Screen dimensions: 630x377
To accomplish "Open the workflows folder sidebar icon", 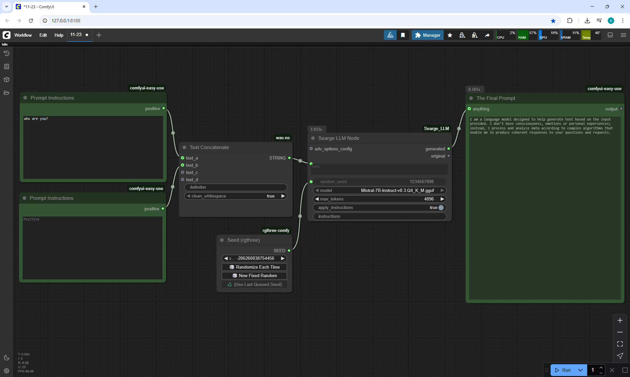I will 6,93.
